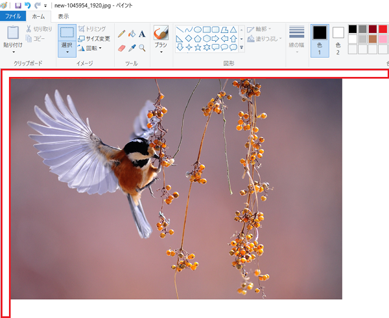Select the rounded rectangle shape

(216, 30)
